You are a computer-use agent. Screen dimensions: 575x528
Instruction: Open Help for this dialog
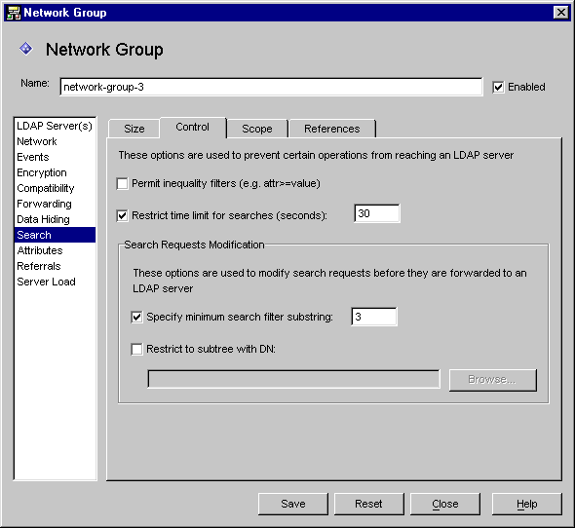pos(526,504)
